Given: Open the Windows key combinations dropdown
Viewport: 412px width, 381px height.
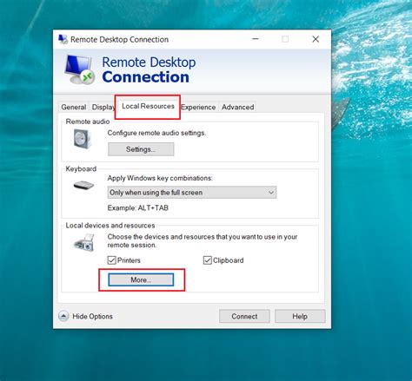Looking at the screenshot, I should point(192,193).
